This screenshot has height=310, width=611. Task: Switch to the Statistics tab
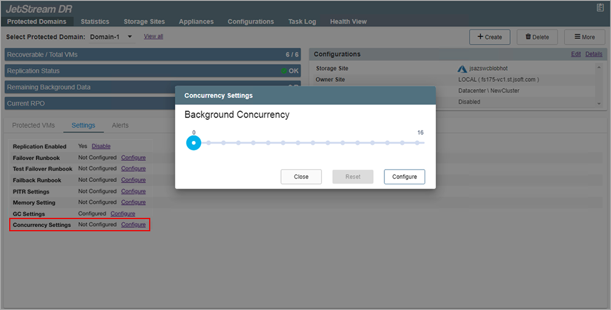95,21
